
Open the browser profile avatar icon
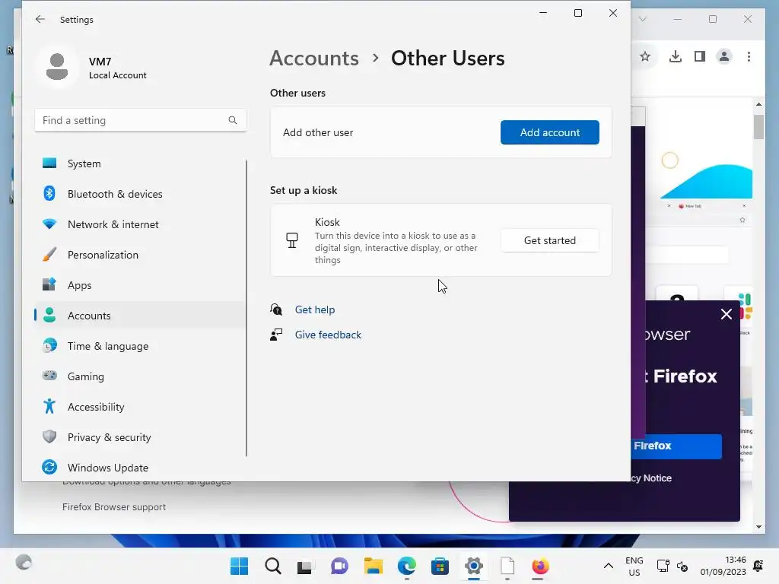tap(724, 56)
